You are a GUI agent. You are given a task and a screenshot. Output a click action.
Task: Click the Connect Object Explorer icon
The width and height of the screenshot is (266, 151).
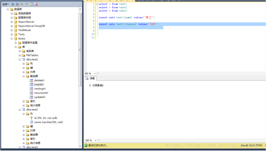pyautogui.click(x=13, y=4)
